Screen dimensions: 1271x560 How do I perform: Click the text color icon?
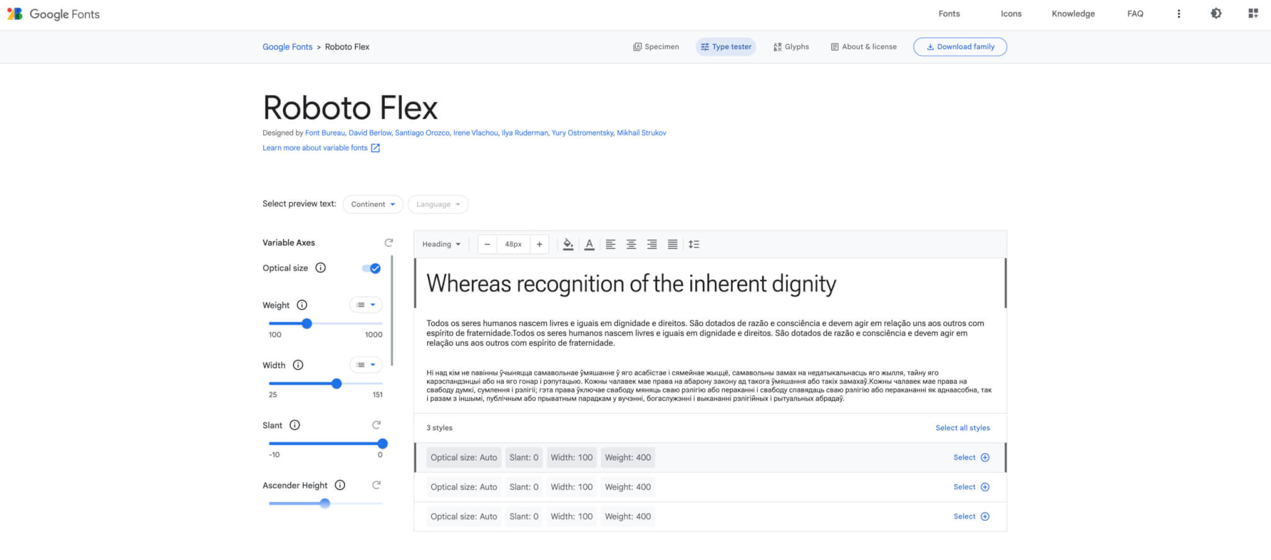[x=590, y=245]
